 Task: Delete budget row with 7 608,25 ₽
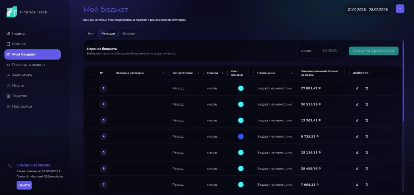click(367, 185)
